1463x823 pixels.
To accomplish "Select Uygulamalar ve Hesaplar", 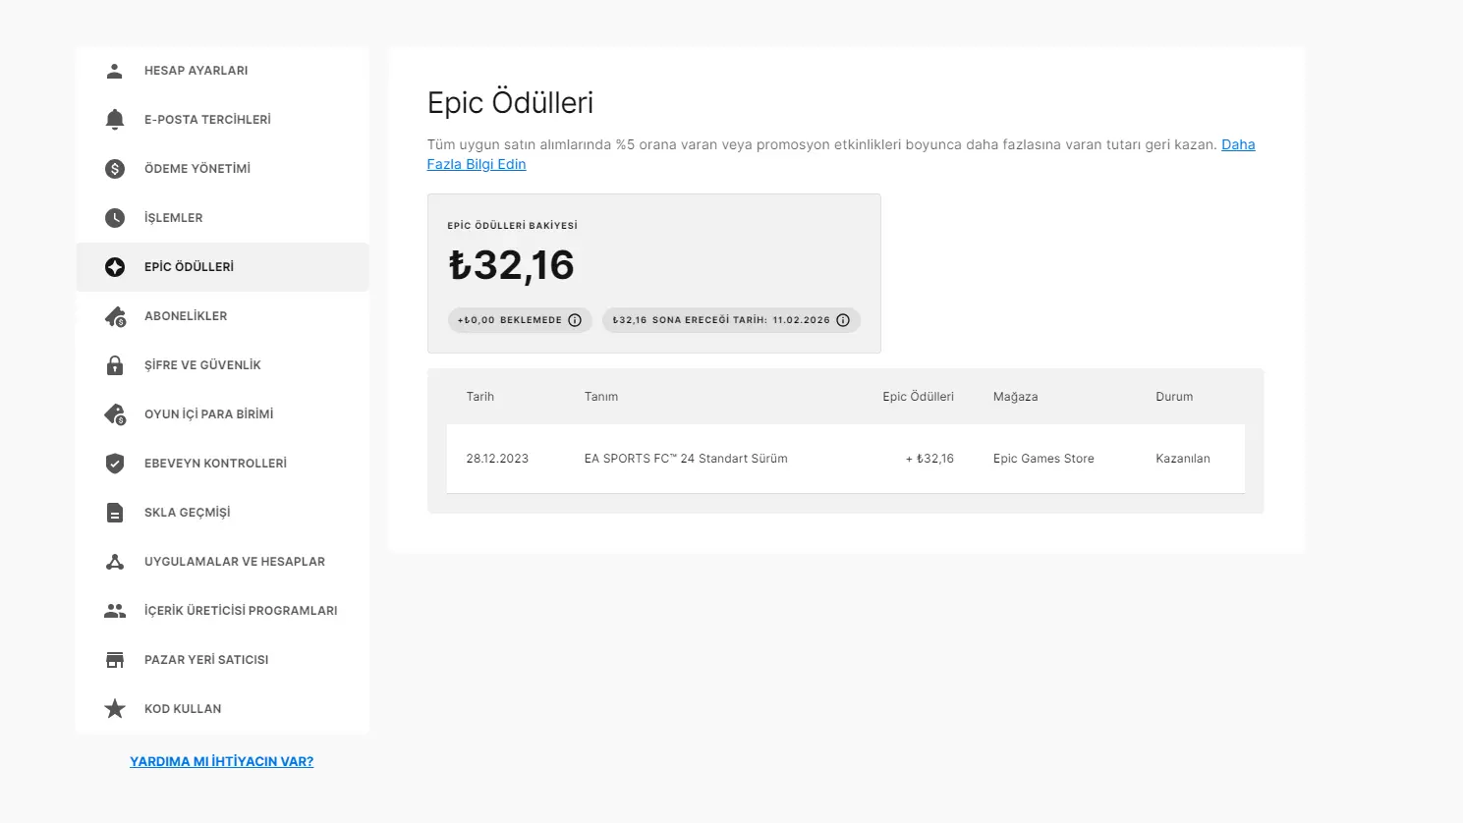I will 234,561.
